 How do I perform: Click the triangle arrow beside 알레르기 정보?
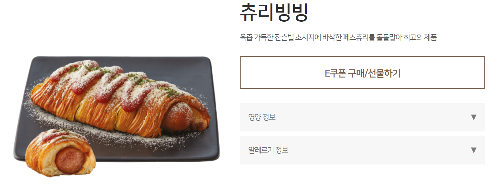point(473,150)
